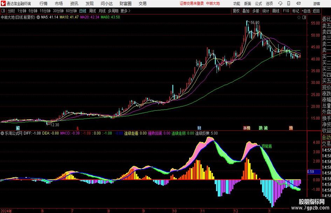331x213 pixels.
Task: Click the 跌 event marker
Action: [261, 128]
